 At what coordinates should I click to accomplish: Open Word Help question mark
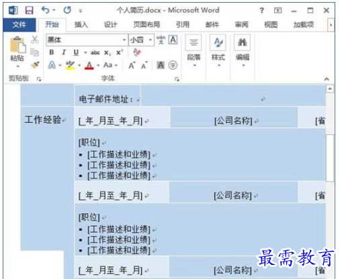pos(261,10)
